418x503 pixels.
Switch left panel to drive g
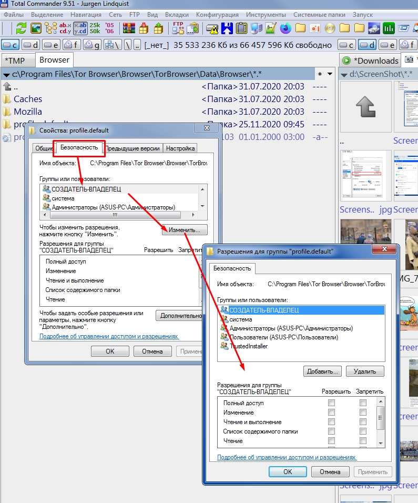click(91, 45)
